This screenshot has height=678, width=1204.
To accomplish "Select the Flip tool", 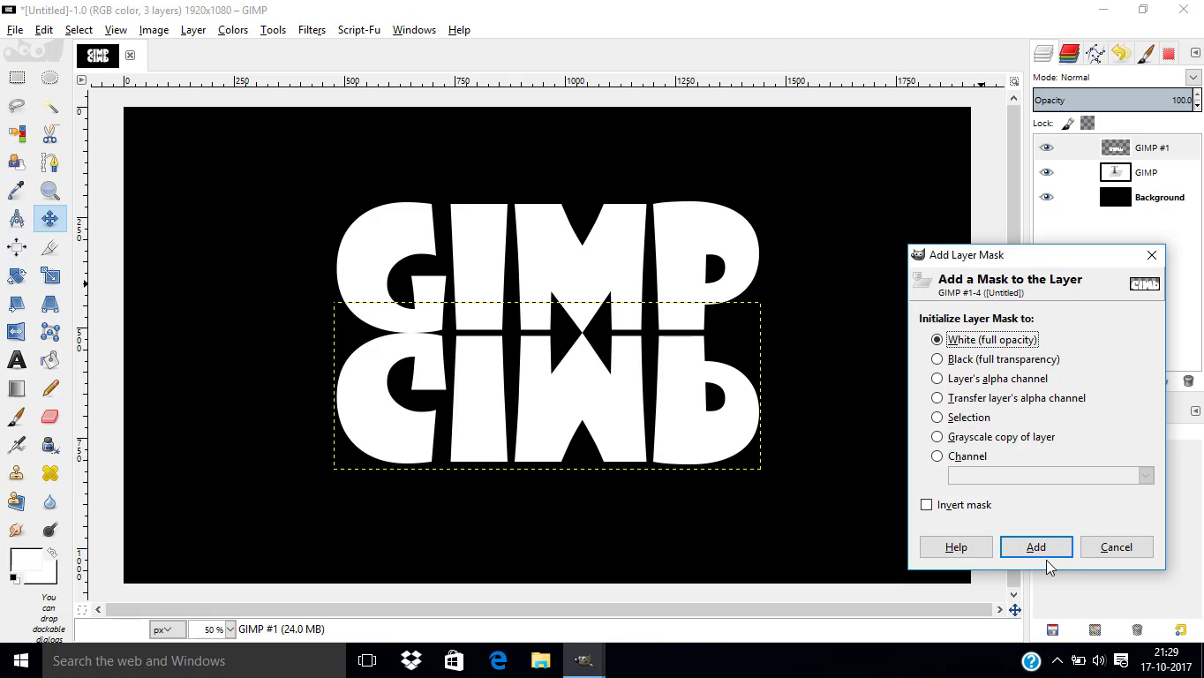I will [17, 332].
